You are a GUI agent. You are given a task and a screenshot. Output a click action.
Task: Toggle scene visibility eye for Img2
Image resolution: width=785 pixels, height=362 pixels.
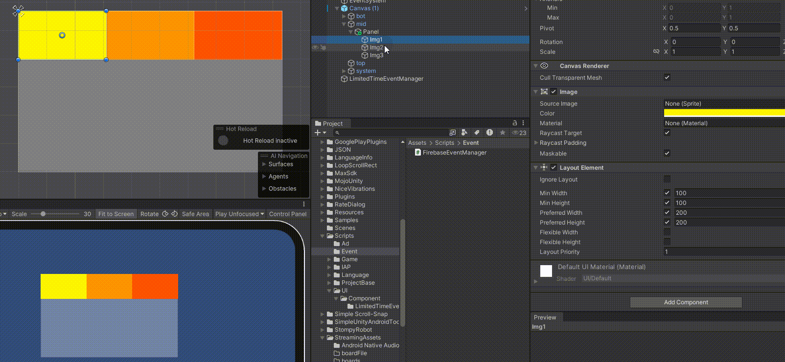click(x=316, y=47)
